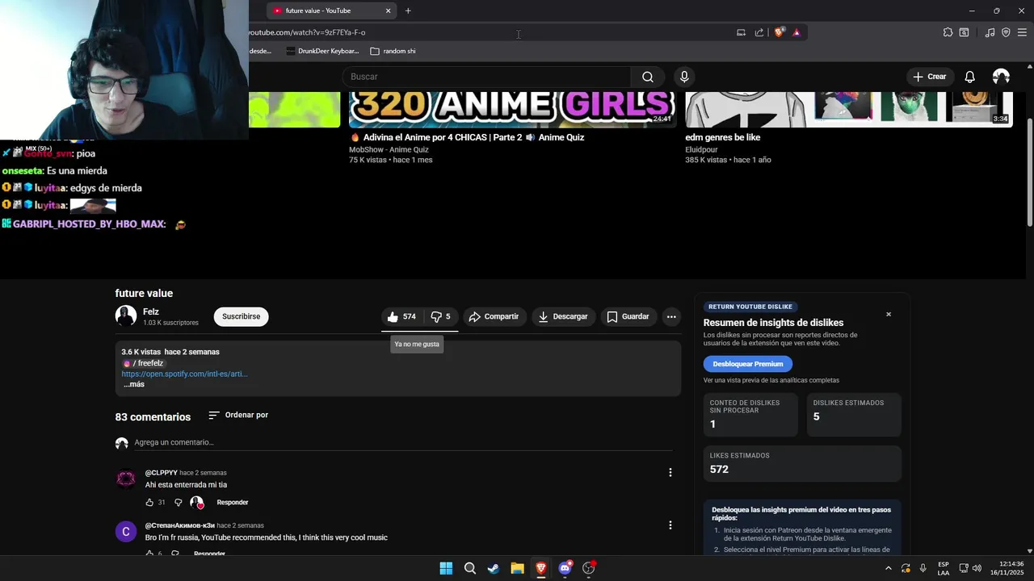Screen dimensions: 1034x581
Task: Open a new browser tab
Action: pos(408,10)
